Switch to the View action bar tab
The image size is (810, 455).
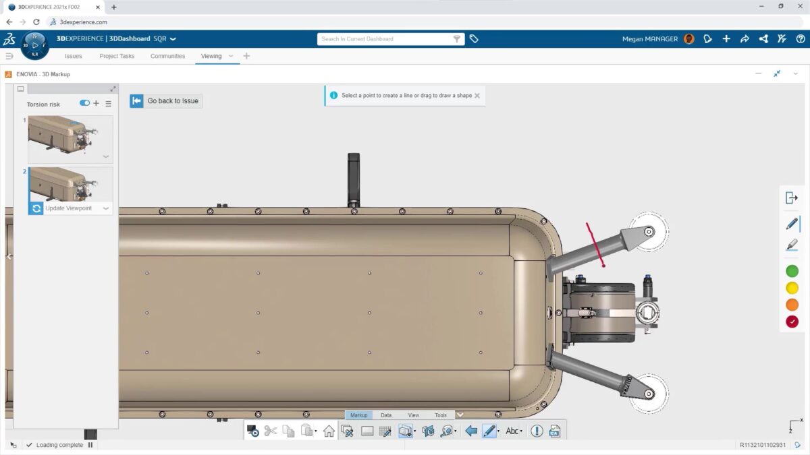coord(414,415)
